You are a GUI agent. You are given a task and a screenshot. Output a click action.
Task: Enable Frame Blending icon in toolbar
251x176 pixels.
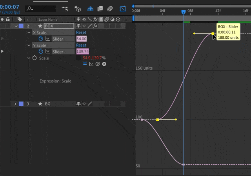click(x=100, y=8)
